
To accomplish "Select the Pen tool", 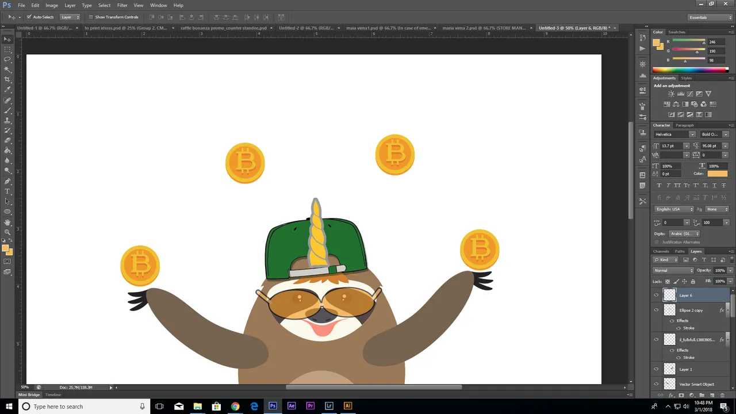I will (7, 181).
